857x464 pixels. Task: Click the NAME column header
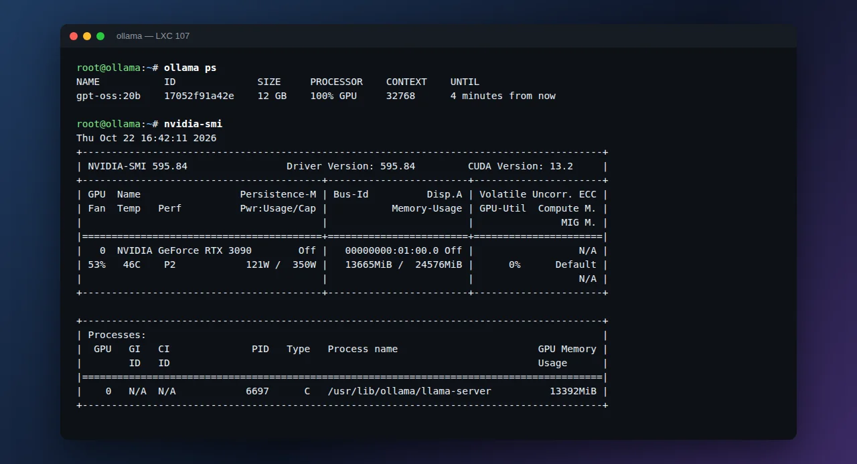88,82
